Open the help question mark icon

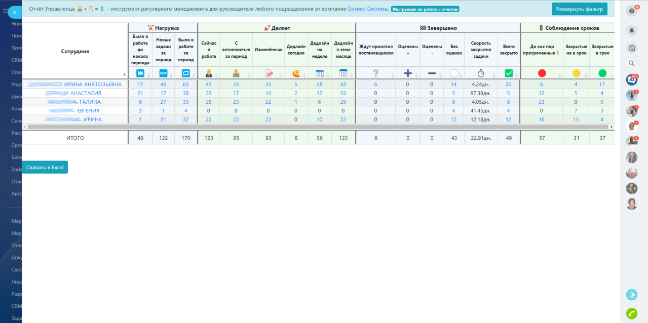(x=631, y=11)
